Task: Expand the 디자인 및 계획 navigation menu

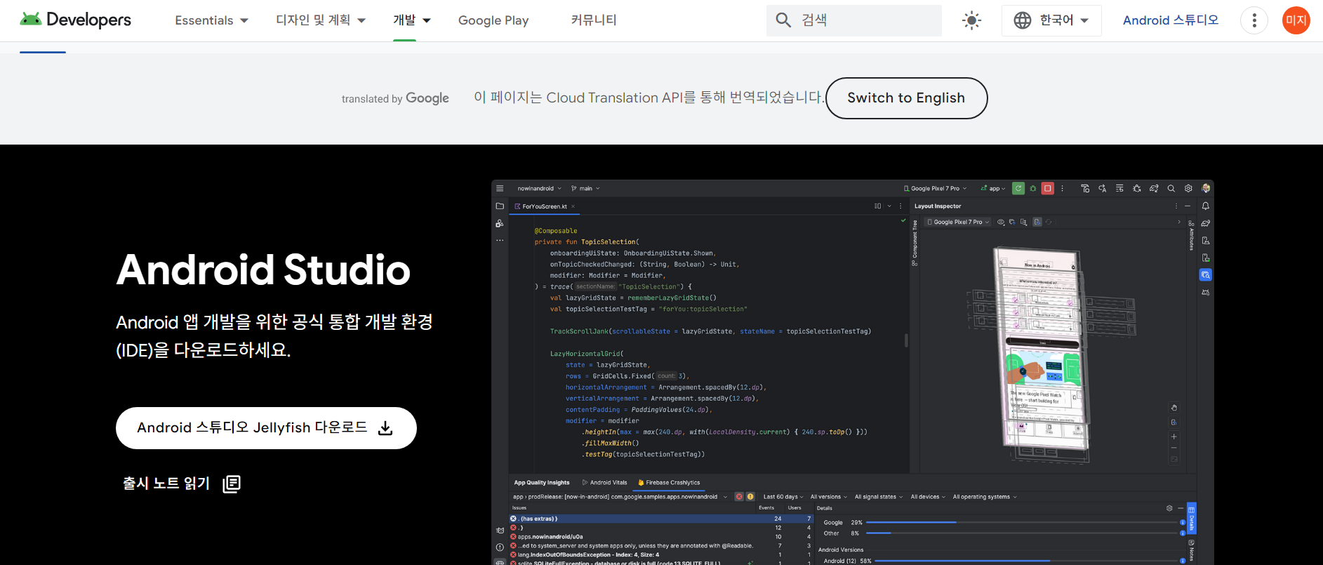Action: click(x=321, y=20)
